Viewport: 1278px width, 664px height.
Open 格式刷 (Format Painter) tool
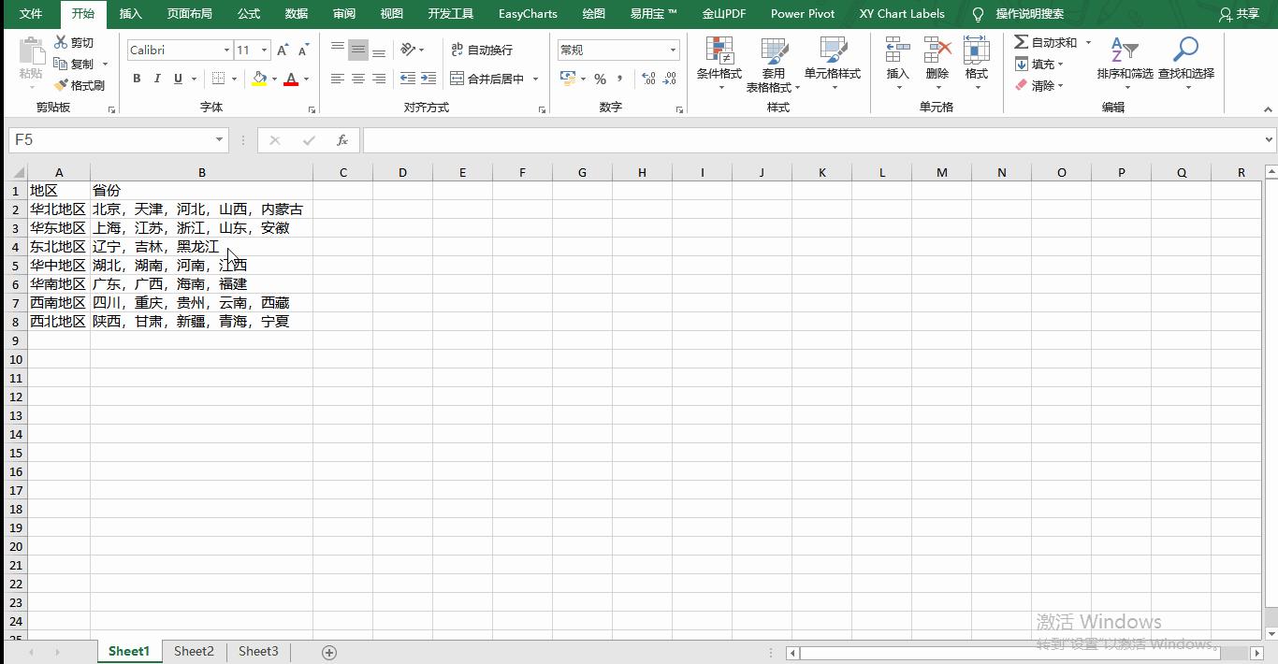(80, 85)
